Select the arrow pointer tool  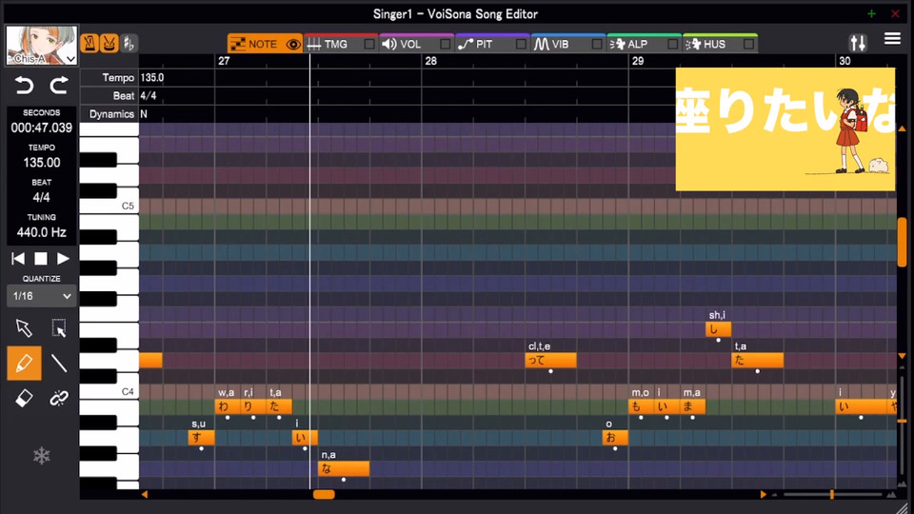click(x=24, y=328)
